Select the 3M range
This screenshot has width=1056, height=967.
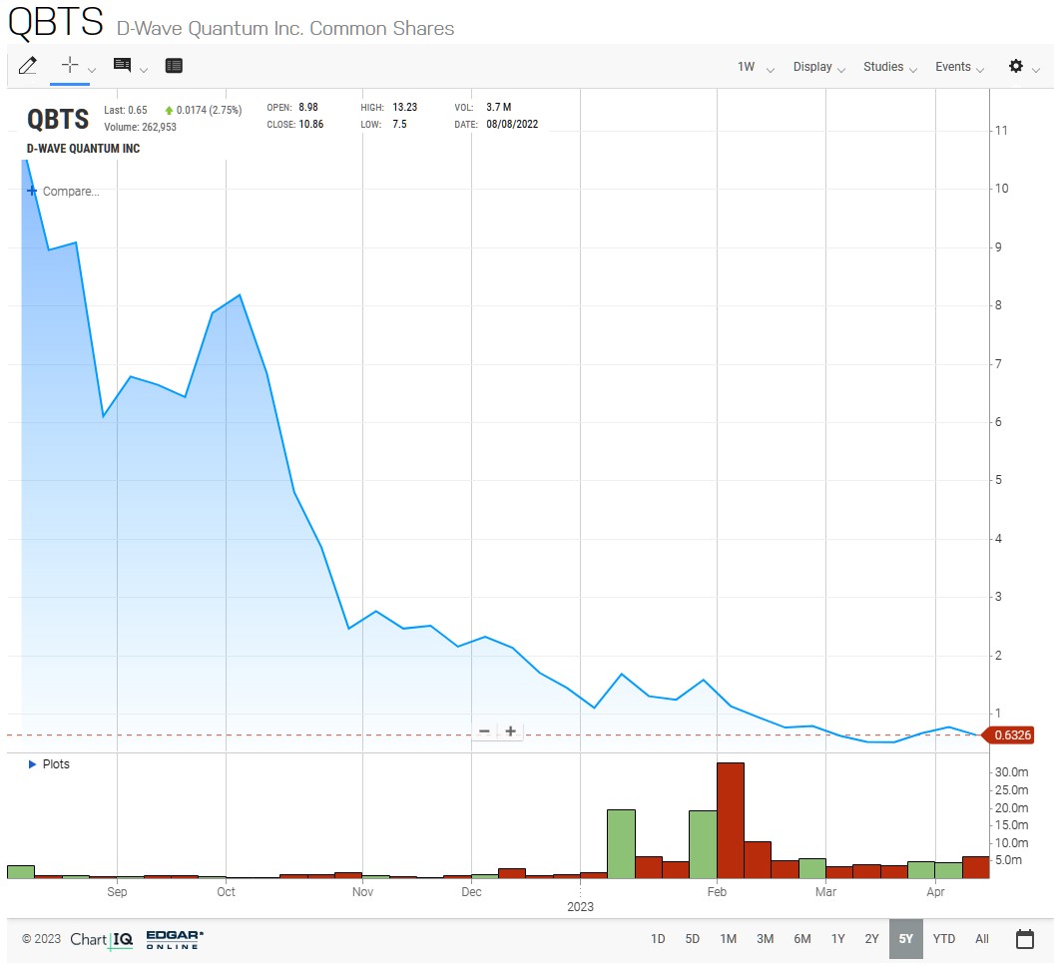pyautogui.click(x=766, y=939)
